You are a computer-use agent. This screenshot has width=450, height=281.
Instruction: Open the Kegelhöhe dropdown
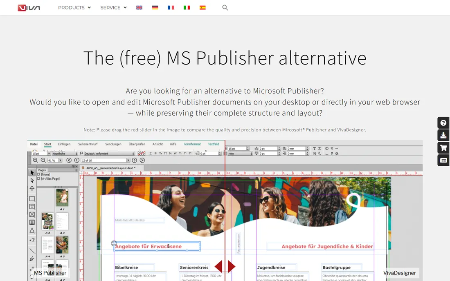point(65,154)
